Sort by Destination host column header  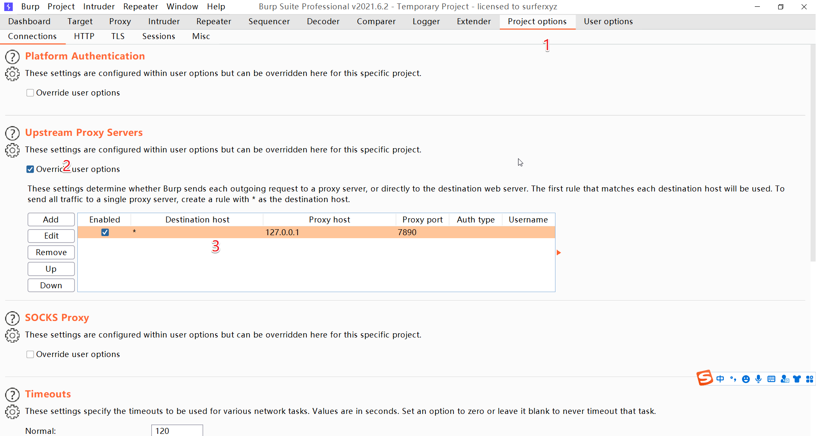pyautogui.click(x=197, y=219)
